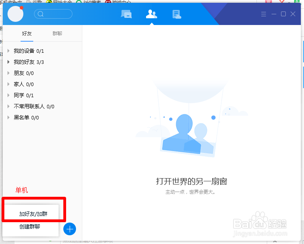Choose 加好友/加群 menu entry
This screenshot has width=304, height=244.
pos(33,214)
